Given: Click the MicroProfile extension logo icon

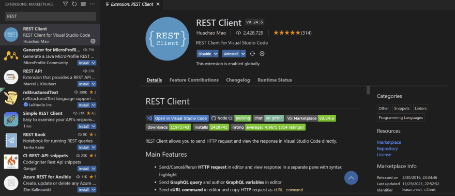Looking at the screenshot, I should (11, 56).
